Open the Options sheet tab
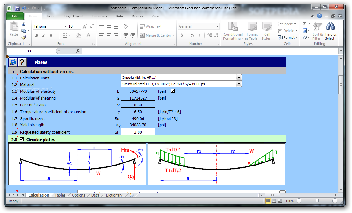The width and height of the screenshot is (352, 213). click(78, 195)
